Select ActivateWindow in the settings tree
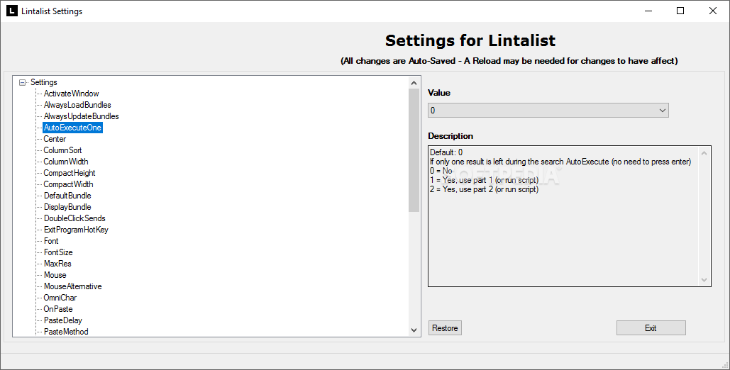The width and height of the screenshot is (730, 370). [x=71, y=94]
